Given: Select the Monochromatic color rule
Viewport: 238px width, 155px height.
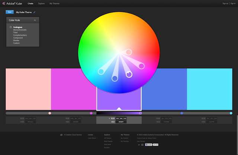Looking at the screenshot, I should tap(20, 30).
